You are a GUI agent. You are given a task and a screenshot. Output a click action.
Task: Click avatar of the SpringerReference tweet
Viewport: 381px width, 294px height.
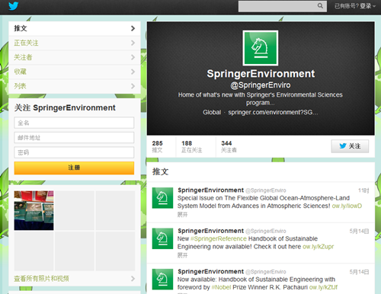[162, 238]
